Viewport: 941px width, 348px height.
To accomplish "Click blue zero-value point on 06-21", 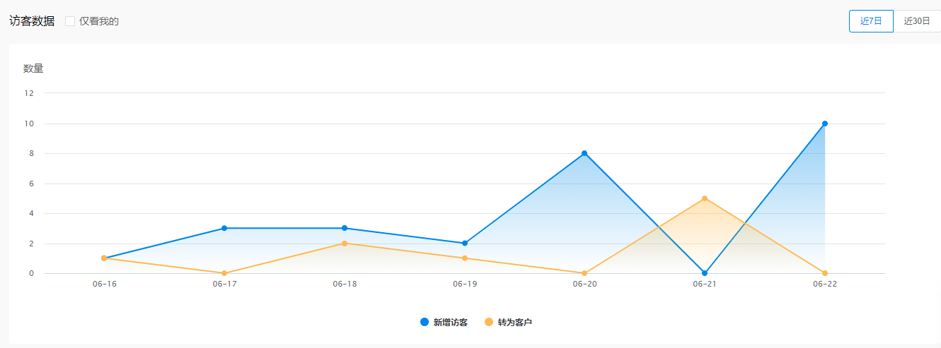I will [x=705, y=273].
